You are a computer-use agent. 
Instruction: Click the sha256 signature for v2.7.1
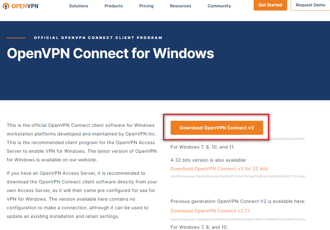tap(238, 219)
